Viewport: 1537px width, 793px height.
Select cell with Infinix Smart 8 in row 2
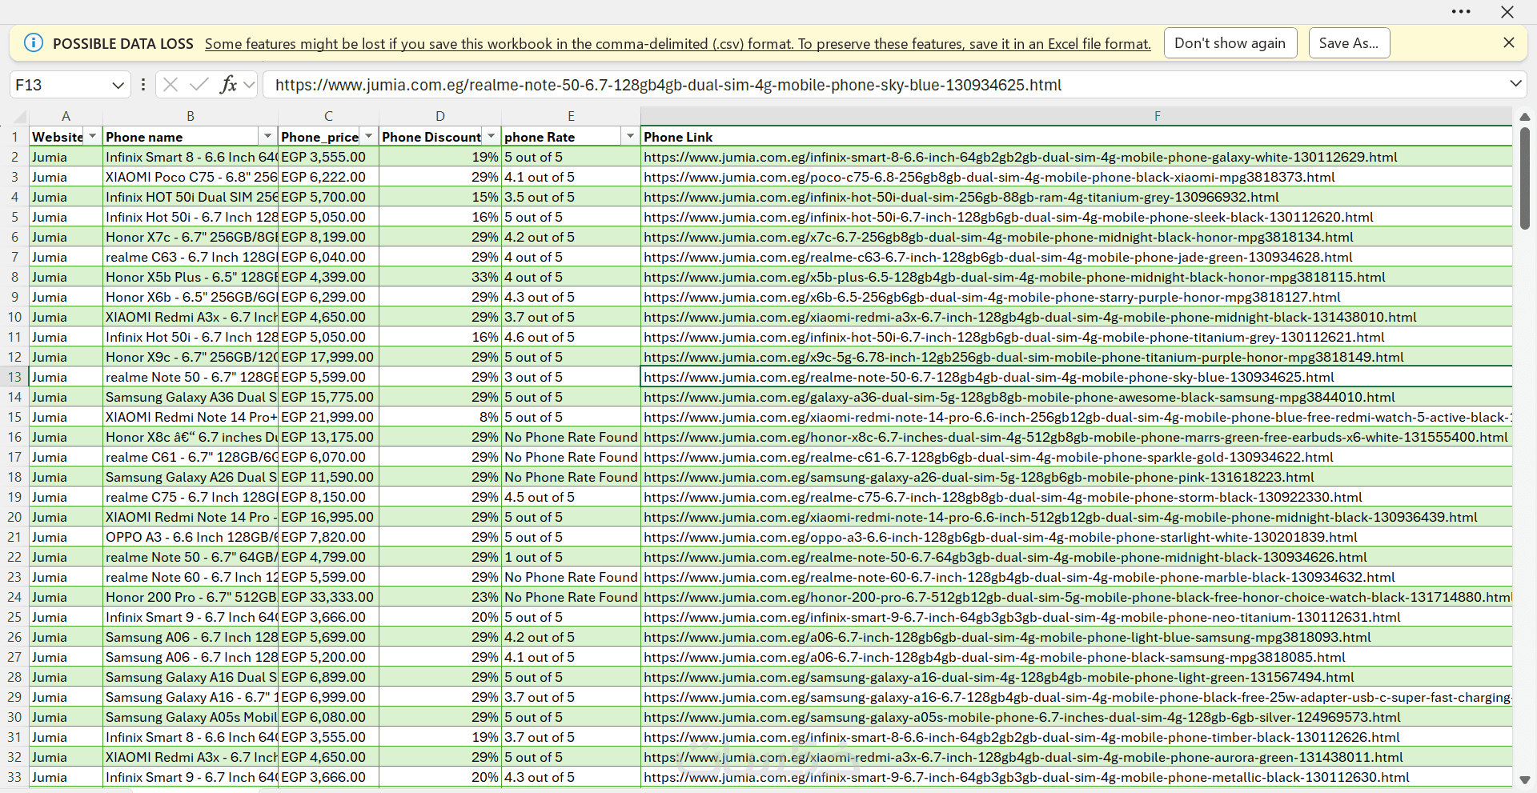tap(191, 157)
